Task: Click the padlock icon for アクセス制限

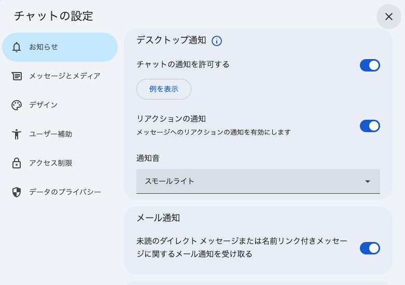Action: click(x=17, y=163)
